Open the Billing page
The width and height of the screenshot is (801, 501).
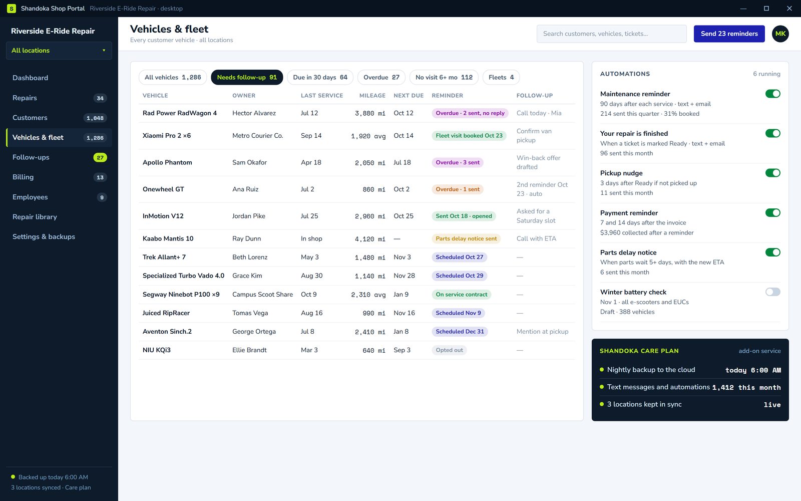pos(59,177)
